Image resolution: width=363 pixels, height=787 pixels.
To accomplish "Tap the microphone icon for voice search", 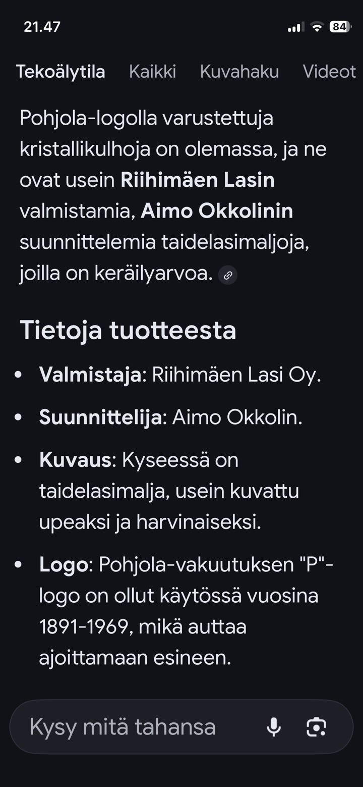I will click(x=274, y=727).
